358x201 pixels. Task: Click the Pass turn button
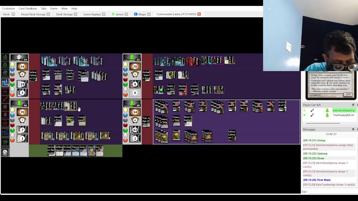tap(5, 152)
